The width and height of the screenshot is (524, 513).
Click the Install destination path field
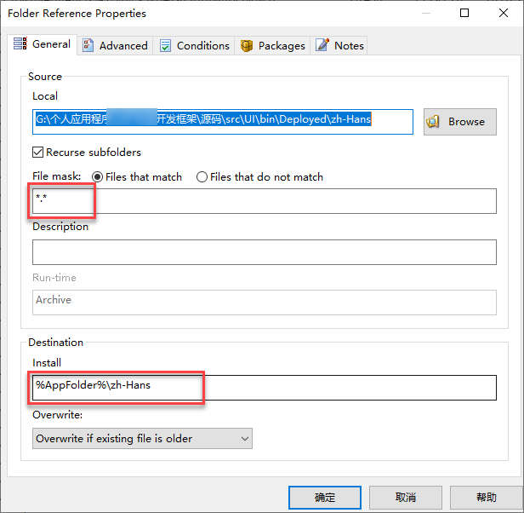[x=265, y=388]
